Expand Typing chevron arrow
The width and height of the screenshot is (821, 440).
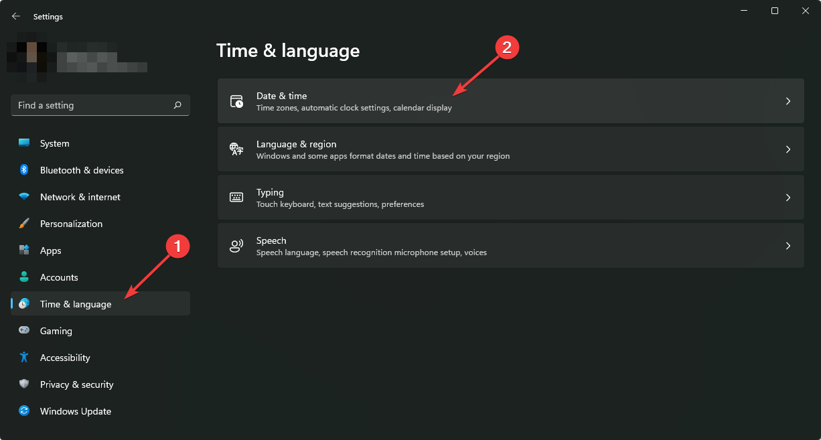tap(788, 198)
